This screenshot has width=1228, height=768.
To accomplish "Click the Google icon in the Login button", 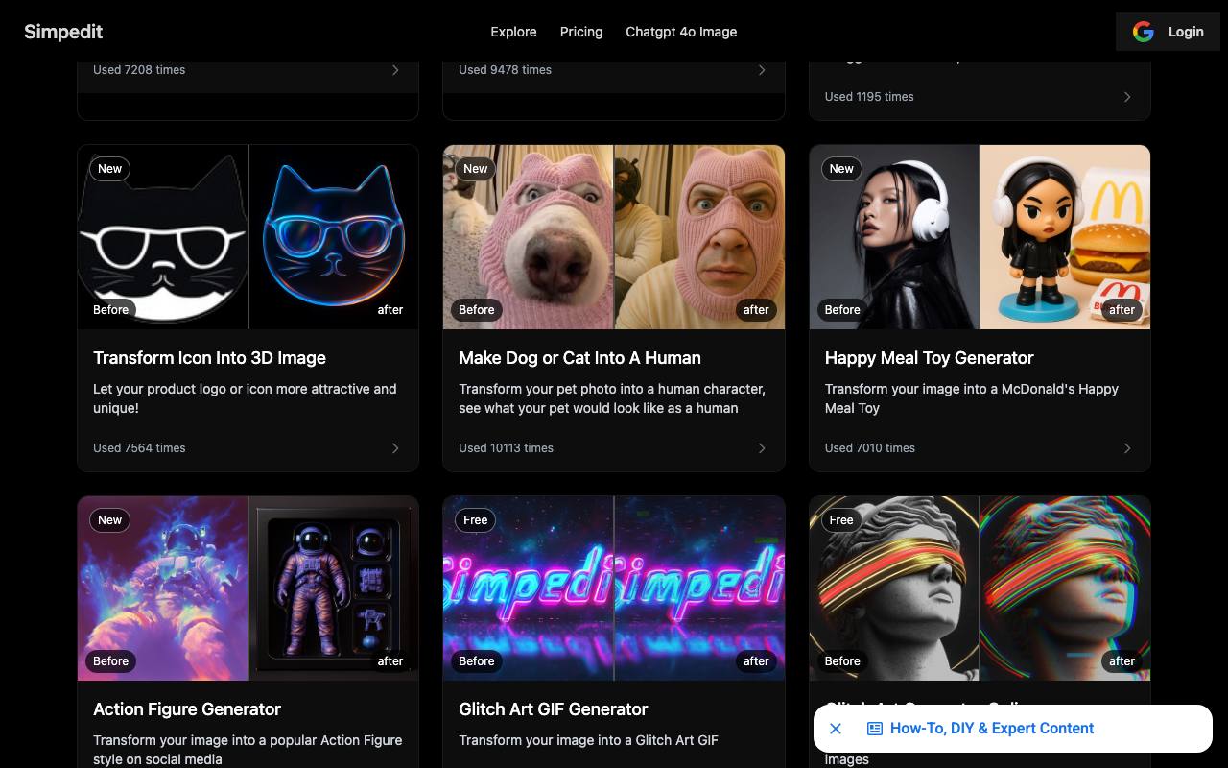I will click(x=1143, y=32).
